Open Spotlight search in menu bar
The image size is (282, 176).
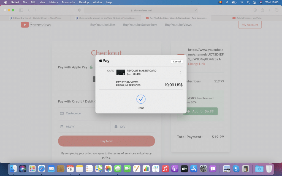[x=248, y=2]
